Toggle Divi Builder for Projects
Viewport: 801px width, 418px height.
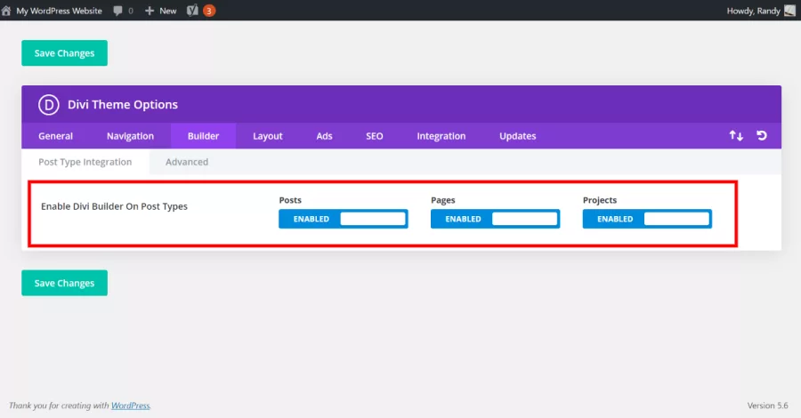[x=647, y=219]
